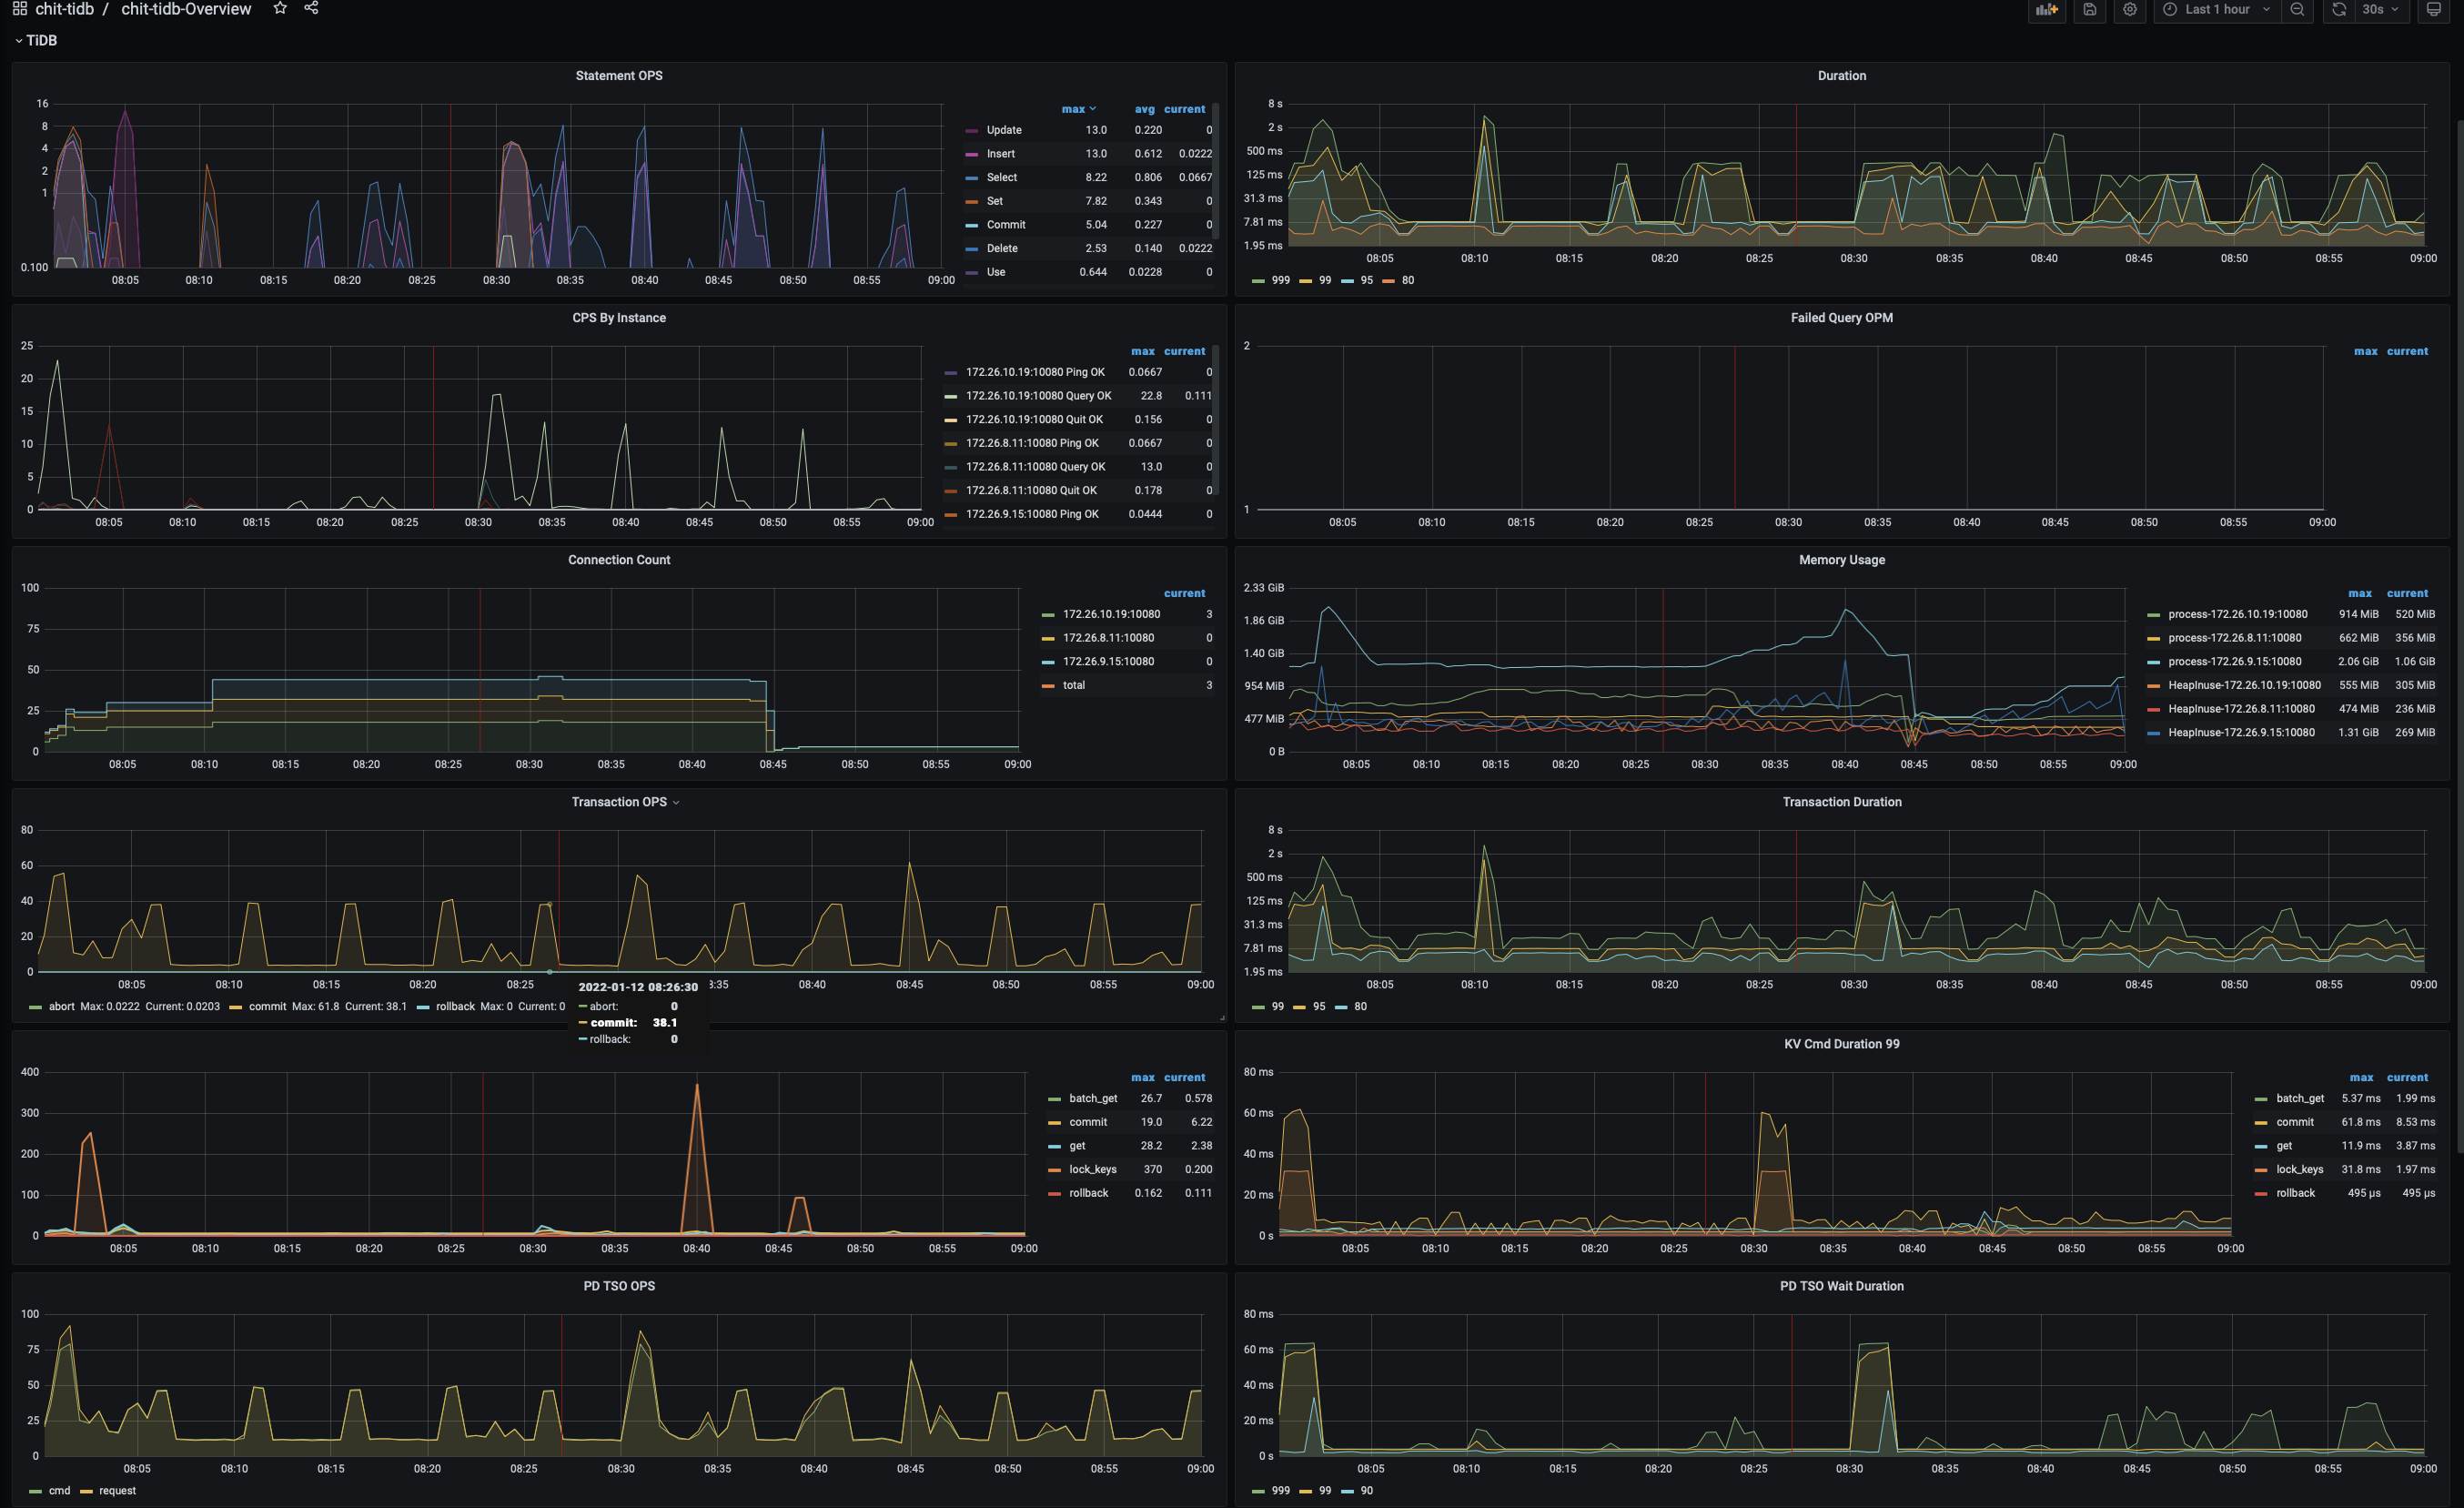Star the chit-tidb-Overview dashboard
Image resolution: width=2464 pixels, height=1508 pixels.
(x=280, y=8)
